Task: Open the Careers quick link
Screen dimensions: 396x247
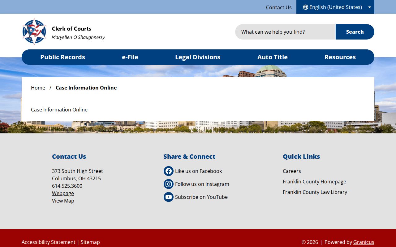Action: 292,171
